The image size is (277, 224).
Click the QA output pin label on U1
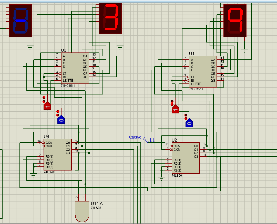(213, 60)
